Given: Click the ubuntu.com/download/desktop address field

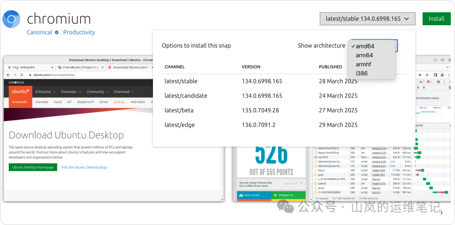Looking at the screenshot, I should (x=90, y=75).
